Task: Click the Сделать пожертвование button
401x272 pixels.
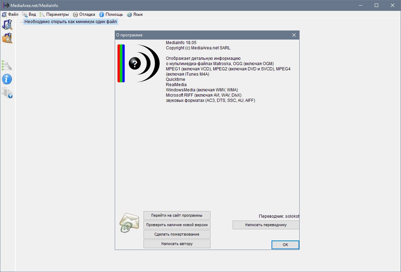Action: click(177, 234)
